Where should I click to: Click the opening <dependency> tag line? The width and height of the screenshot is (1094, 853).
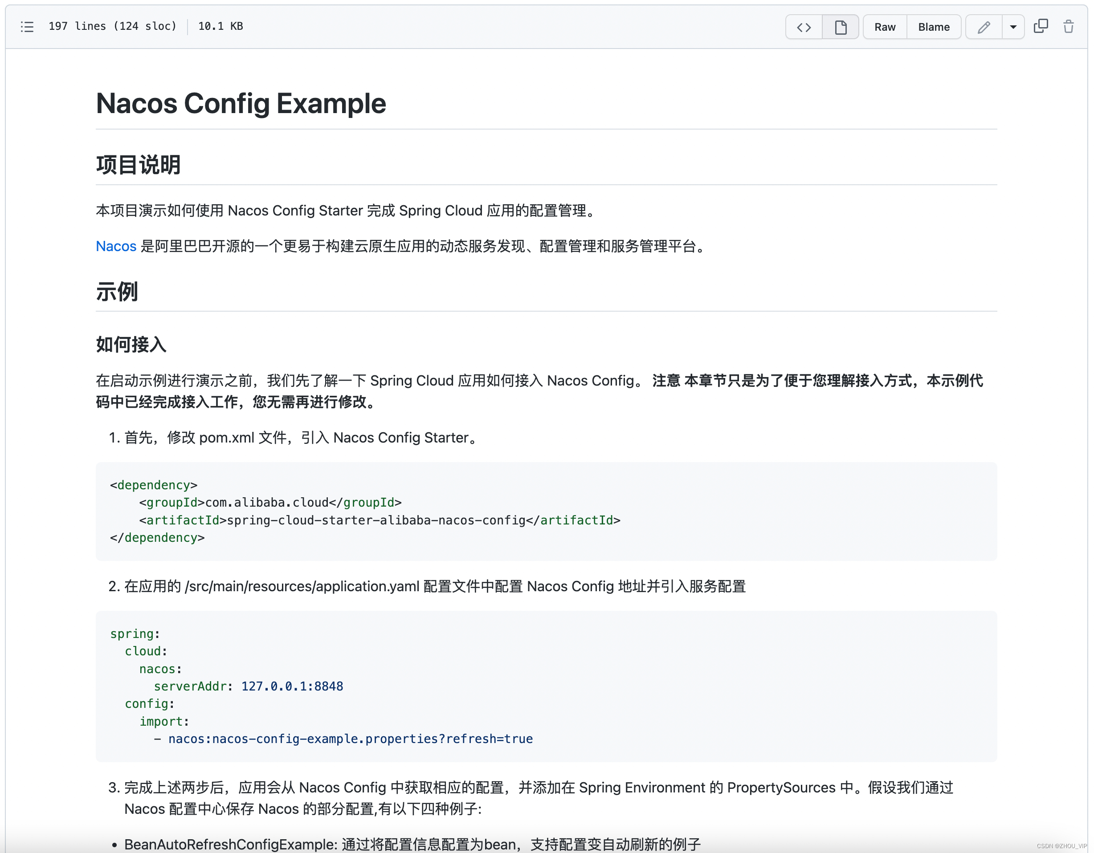pos(154,485)
